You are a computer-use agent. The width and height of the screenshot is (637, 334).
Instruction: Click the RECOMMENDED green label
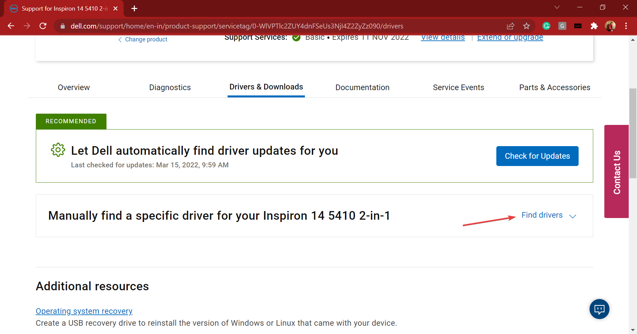[71, 121]
